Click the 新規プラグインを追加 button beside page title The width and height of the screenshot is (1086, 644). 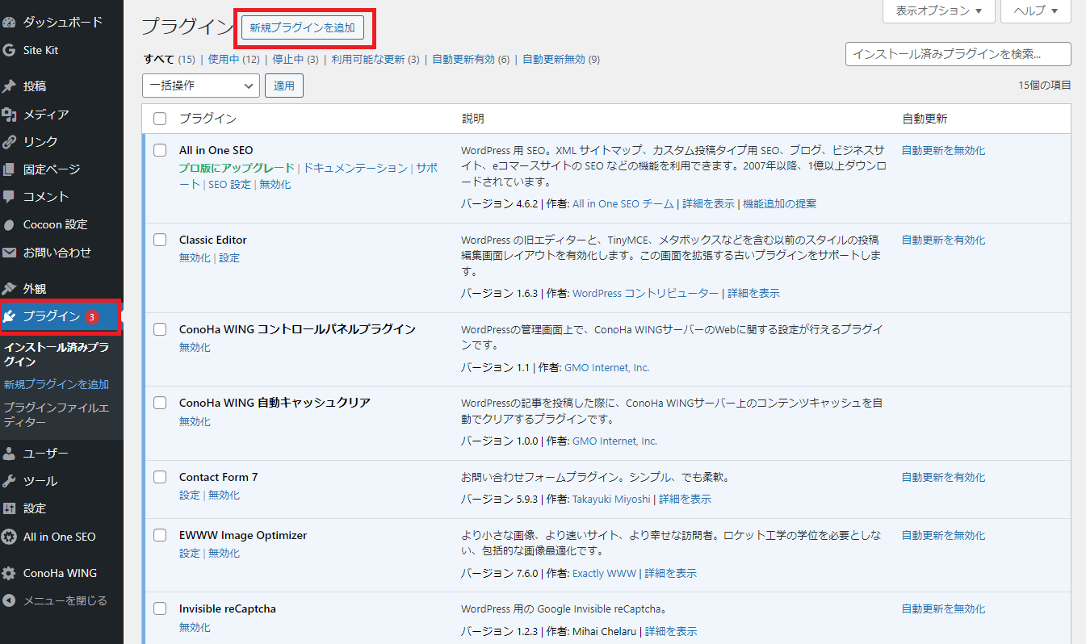click(302, 27)
